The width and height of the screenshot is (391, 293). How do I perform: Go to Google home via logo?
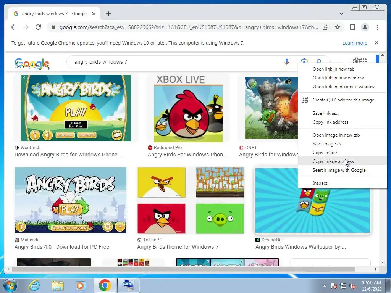pos(32,64)
